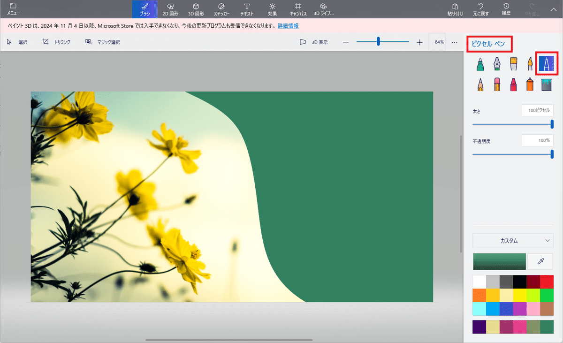This screenshot has height=343, width=563.
Task: Select the Marker brush
Action: (480, 64)
